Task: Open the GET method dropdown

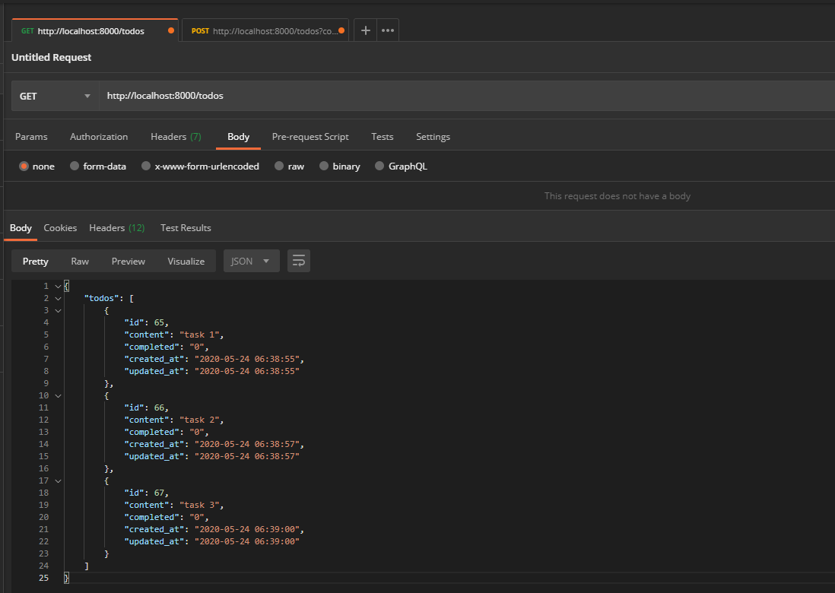Action: tap(55, 97)
